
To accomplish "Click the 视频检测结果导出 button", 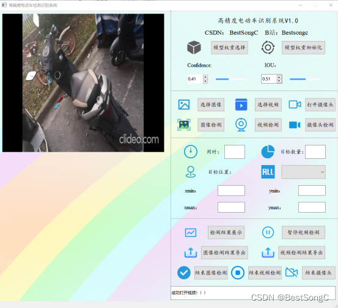I will coord(301,252).
